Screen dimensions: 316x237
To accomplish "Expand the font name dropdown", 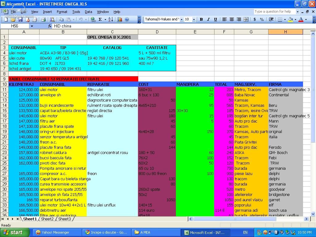I will (181, 19).
